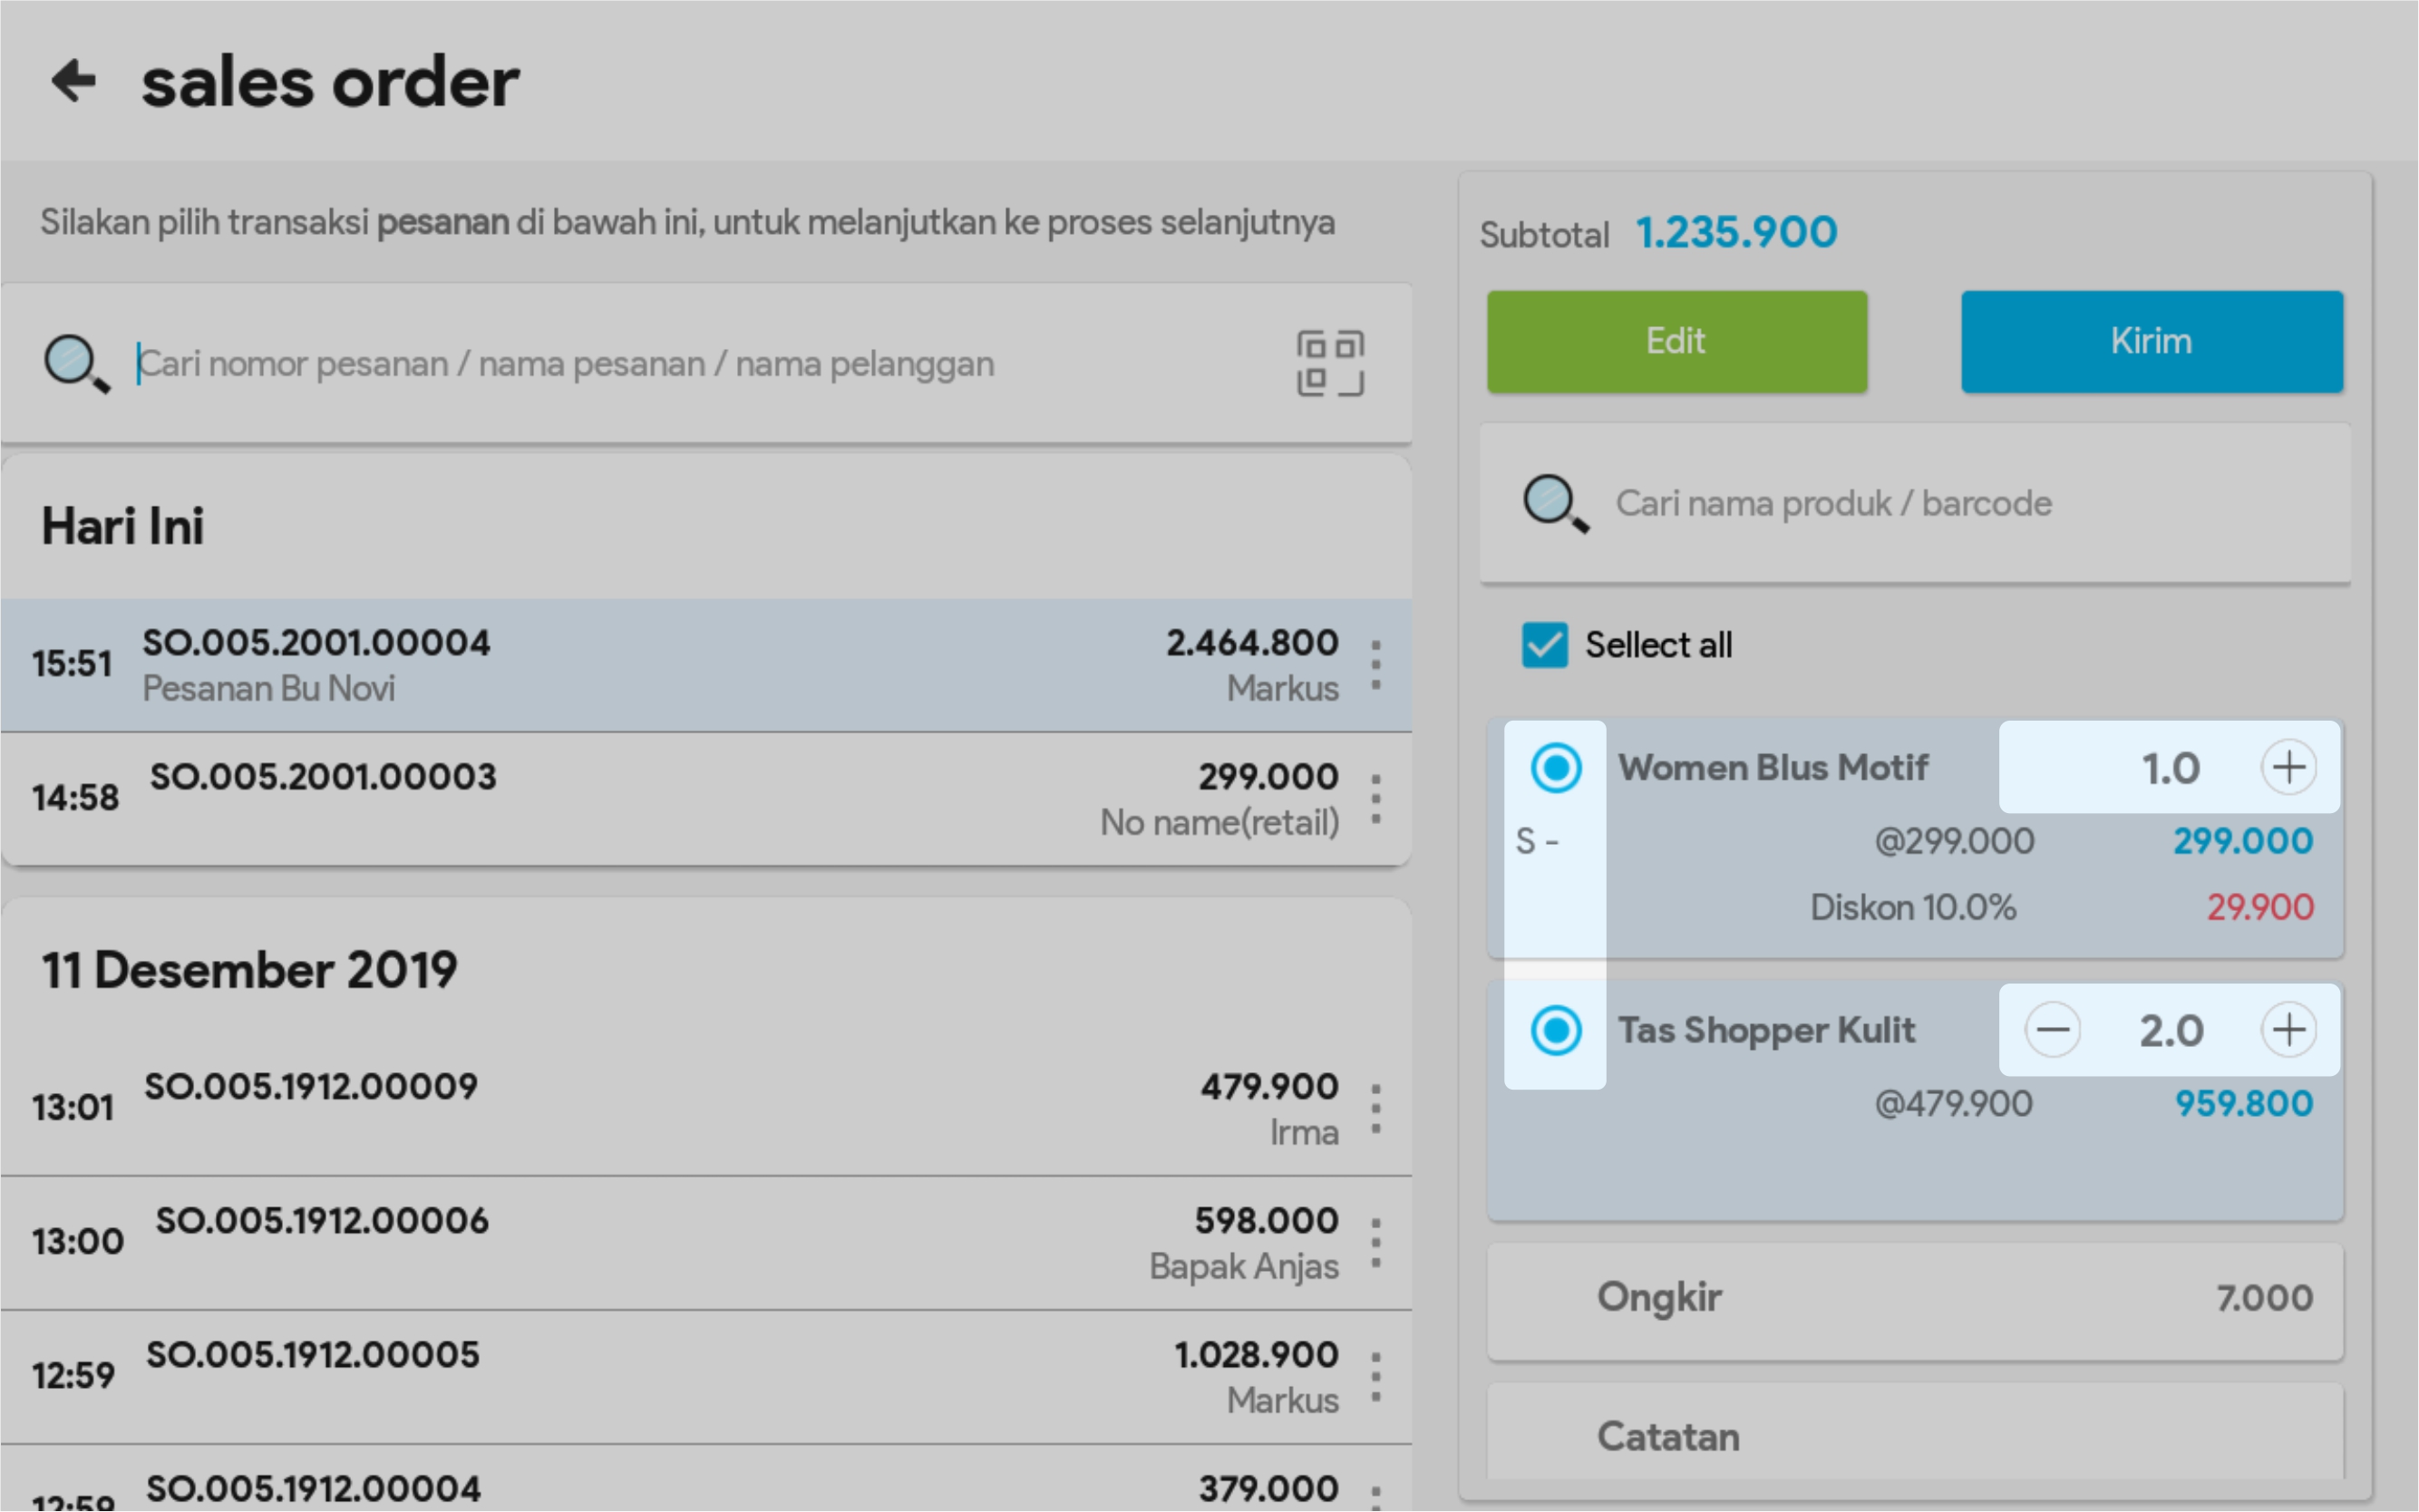Viewport: 2419px width, 1512px height.
Task: Uncheck the Sellect all checkbox
Action: [x=1544, y=645]
